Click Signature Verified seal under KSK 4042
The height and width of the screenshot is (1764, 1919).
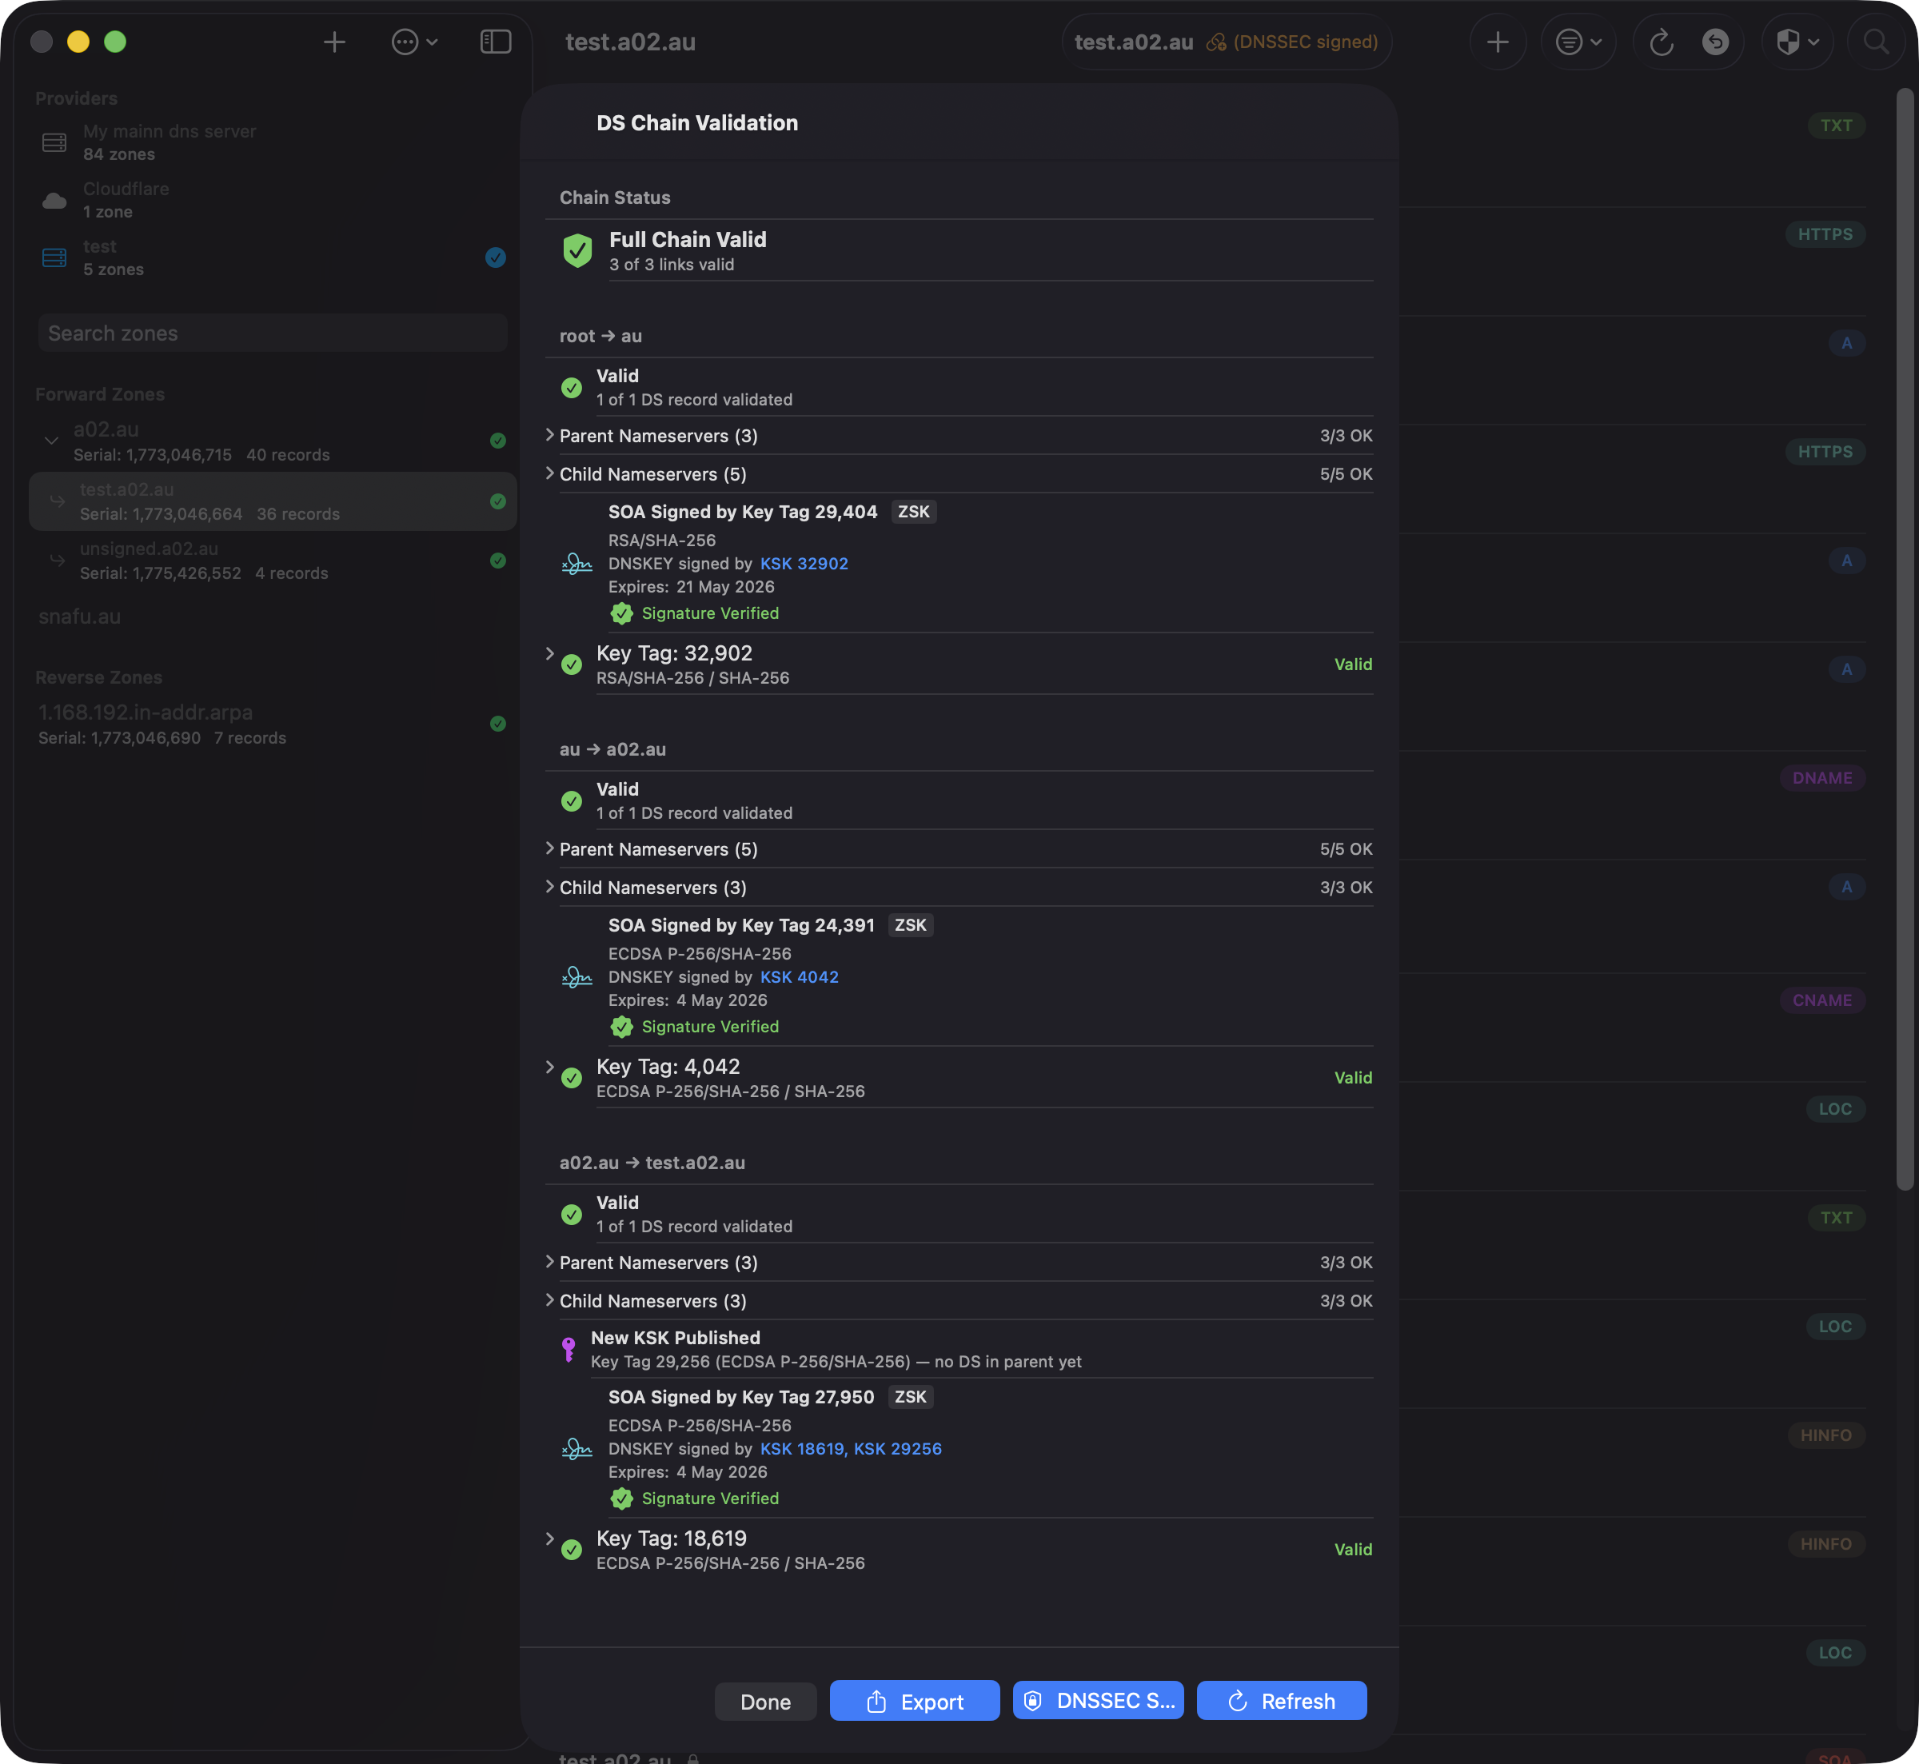(621, 1026)
